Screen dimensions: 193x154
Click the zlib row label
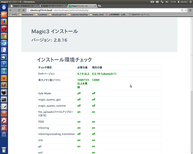41,140
